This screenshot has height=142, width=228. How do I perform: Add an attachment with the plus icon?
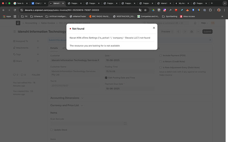coord(38,47)
